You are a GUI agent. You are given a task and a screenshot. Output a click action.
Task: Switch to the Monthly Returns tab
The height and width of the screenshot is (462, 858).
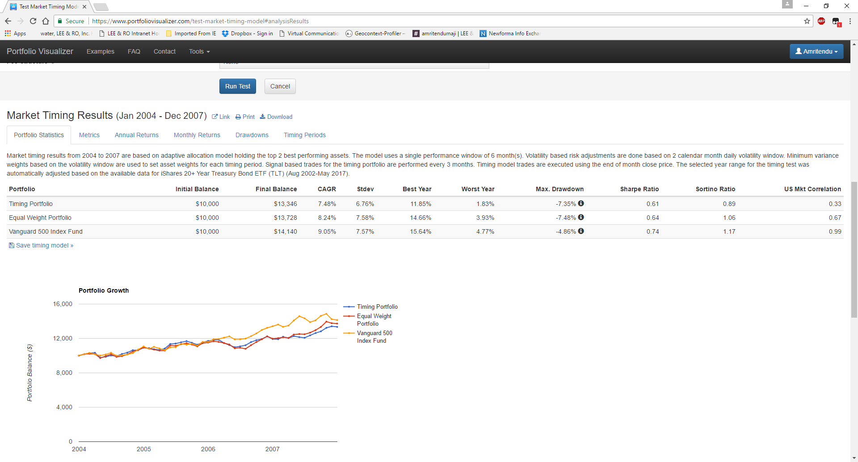click(197, 135)
